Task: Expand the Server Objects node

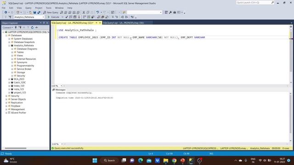Action: tap(6, 99)
